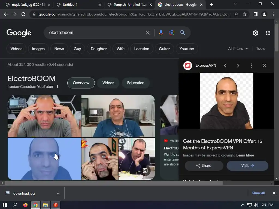
Task: Click the horizontal page scrollbar
Action: (x=114, y=183)
